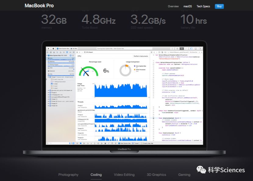Click the simulate location arrow icon
Viewport: 253px width, 181px height.
point(109,143)
